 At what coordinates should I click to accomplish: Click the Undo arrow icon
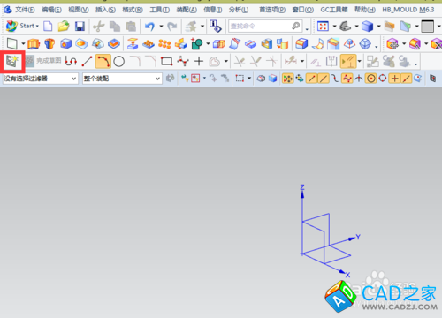(149, 26)
